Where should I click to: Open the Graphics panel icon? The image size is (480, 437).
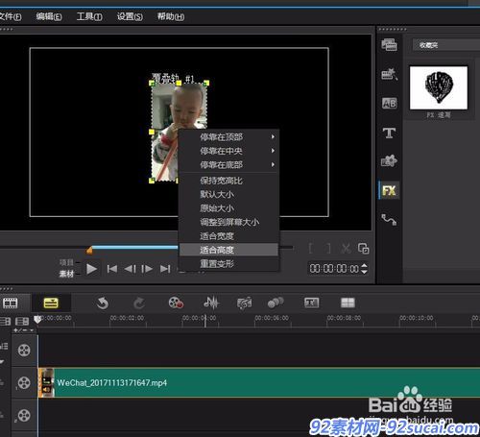[389, 161]
